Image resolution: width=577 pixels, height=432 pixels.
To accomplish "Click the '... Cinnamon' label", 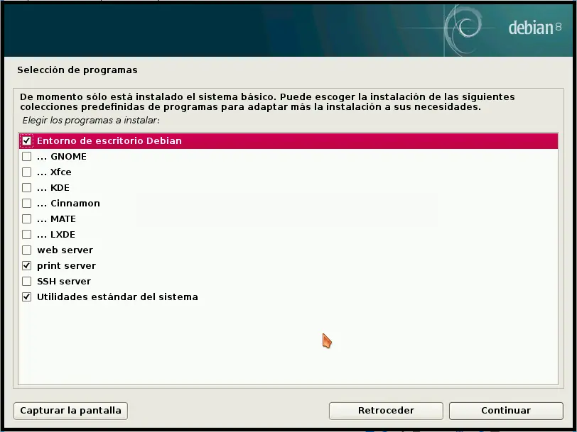I will 68,204.
